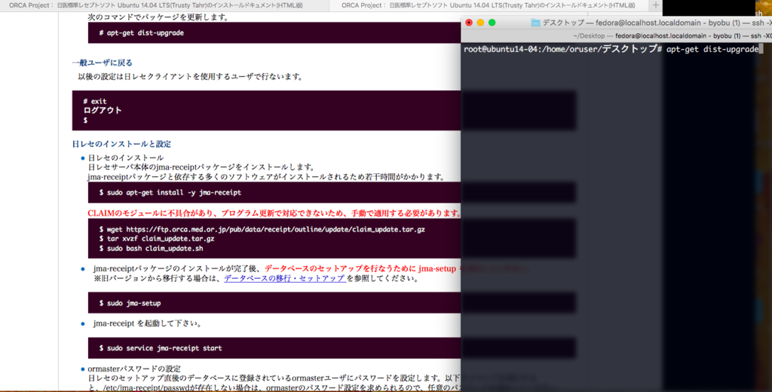Click '$ sudo apt-get install -y jma-receipt' command
The width and height of the screenshot is (772, 392).
[x=170, y=192]
